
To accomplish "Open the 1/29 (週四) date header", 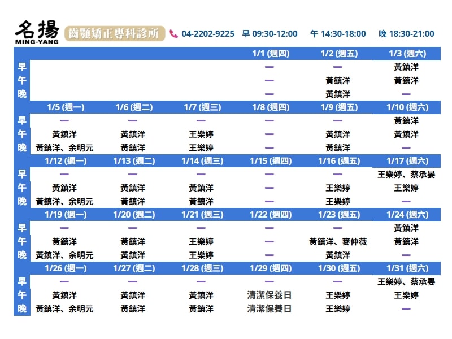I will pyautogui.click(x=269, y=268).
